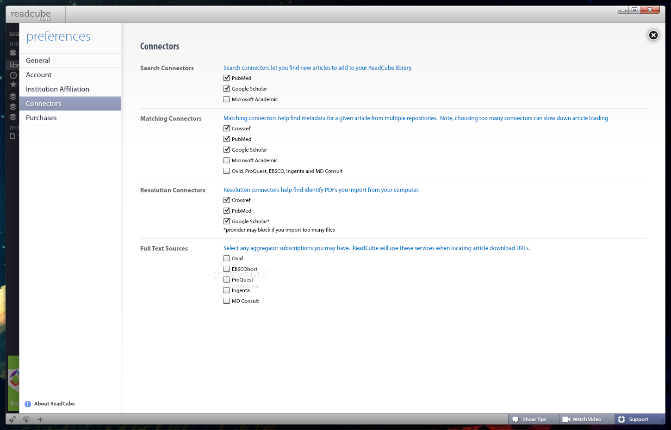Uncheck PubMed under Resolution Connectors

coord(227,211)
